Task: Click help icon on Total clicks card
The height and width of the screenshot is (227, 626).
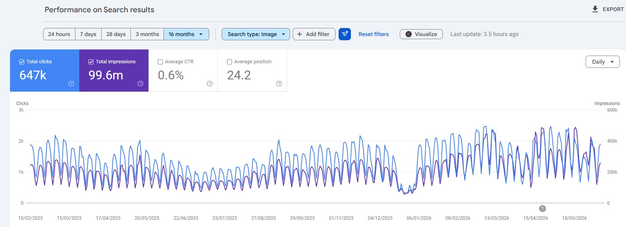Action: (x=71, y=84)
